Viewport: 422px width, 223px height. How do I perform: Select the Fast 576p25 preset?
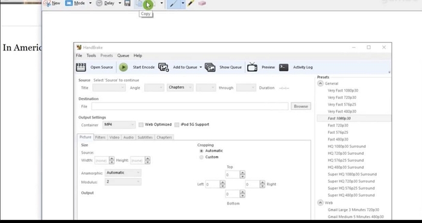[338, 133]
